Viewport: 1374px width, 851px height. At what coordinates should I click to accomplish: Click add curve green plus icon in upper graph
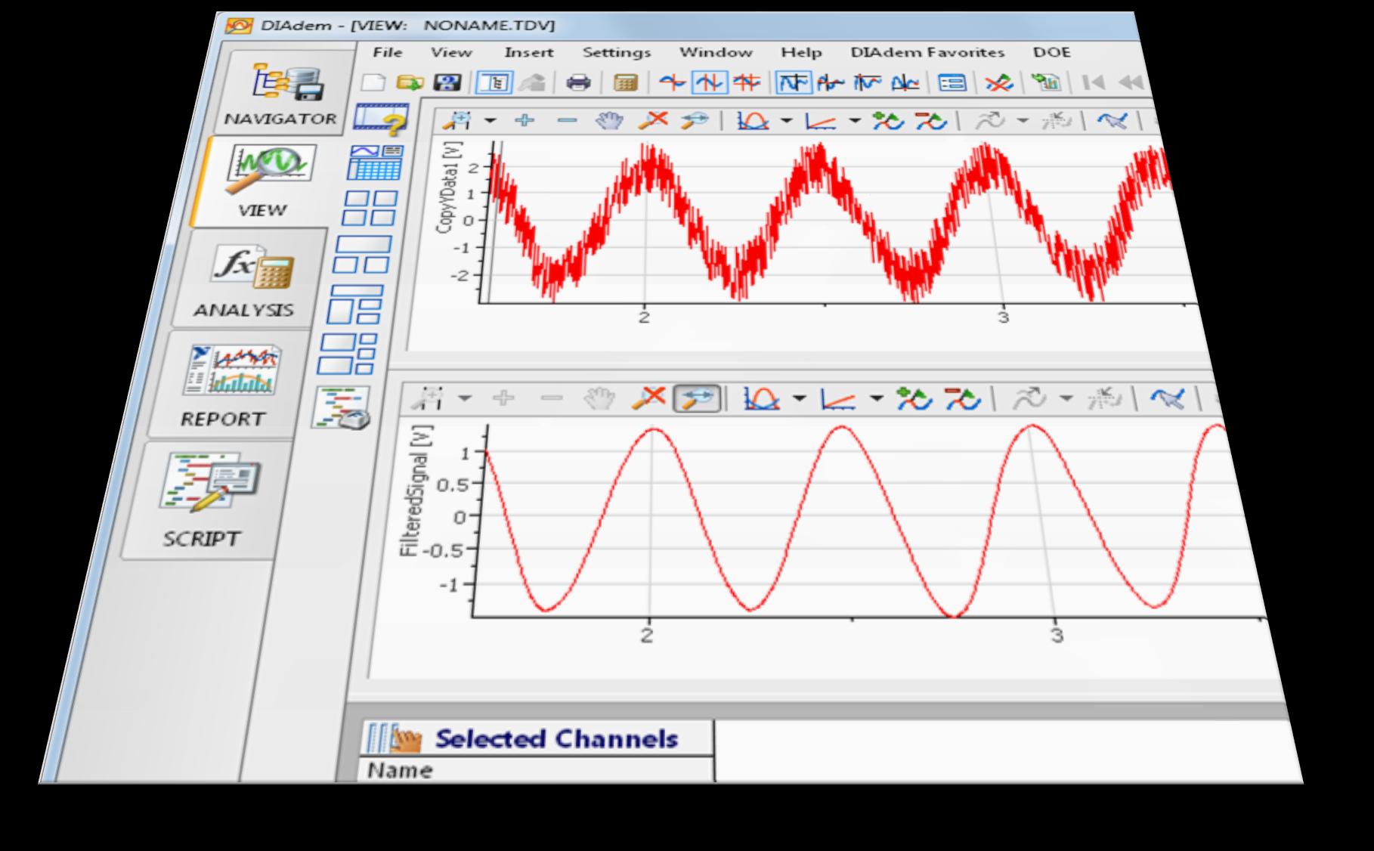pyautogui.click(x=888, y=120)
